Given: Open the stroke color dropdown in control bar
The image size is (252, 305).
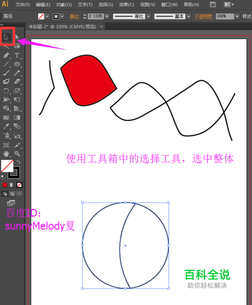Looking at the screenshot, I should click(x=62, y=17).
